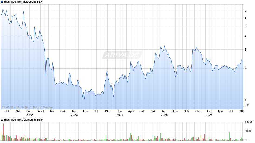Click the gray legend square for Volumen
The width and height of the screenshot is (255, 143).
click(x=2, y=120)
